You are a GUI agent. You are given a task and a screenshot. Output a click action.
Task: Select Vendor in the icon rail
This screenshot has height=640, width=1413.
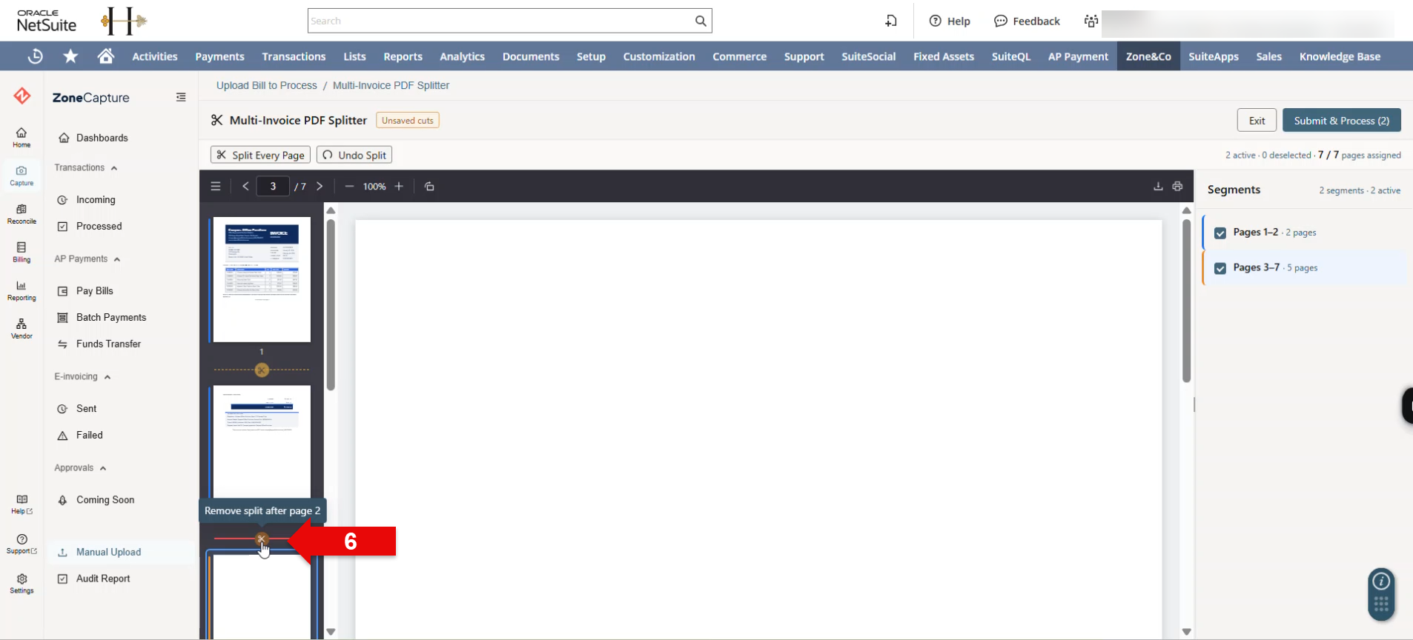point(21,329)
